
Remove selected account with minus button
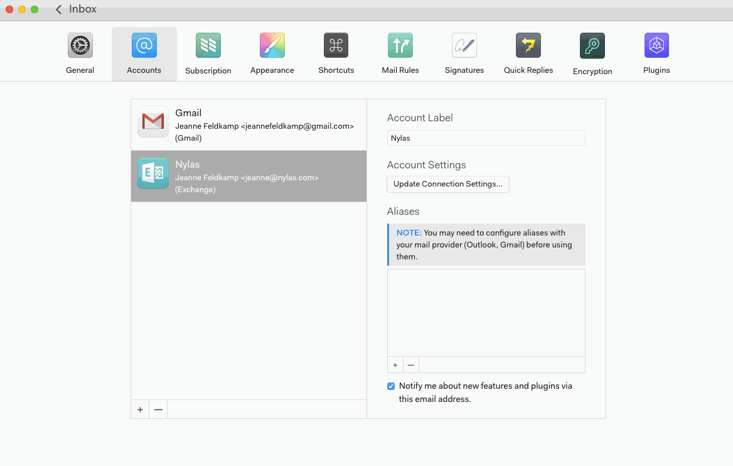[158, 409]
